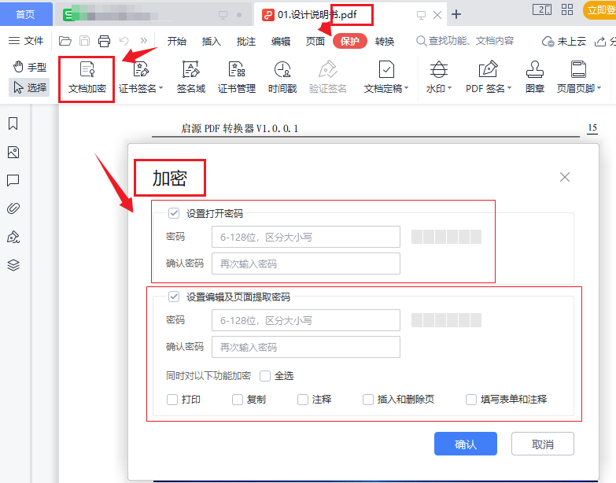616x483 pixels.
Task: Open the thumbnail image panel in sidebar
Action: coord(13,153)
